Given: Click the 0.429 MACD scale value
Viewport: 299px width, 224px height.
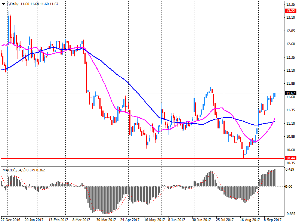Looking at the screenshot, I should pos(290,169).
